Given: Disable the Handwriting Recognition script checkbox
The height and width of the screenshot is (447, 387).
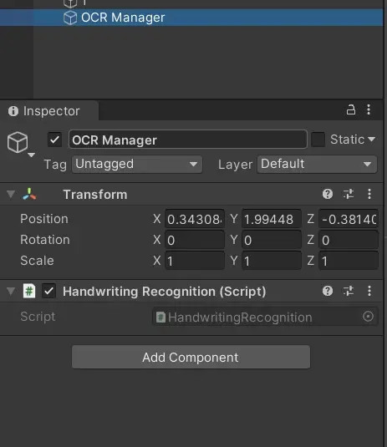Looking at the screenshot, I should 48,291.
